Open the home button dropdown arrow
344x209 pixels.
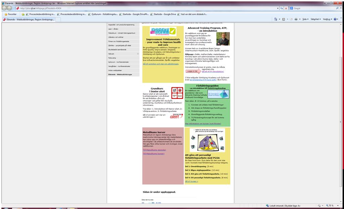(x=279, y=19)
